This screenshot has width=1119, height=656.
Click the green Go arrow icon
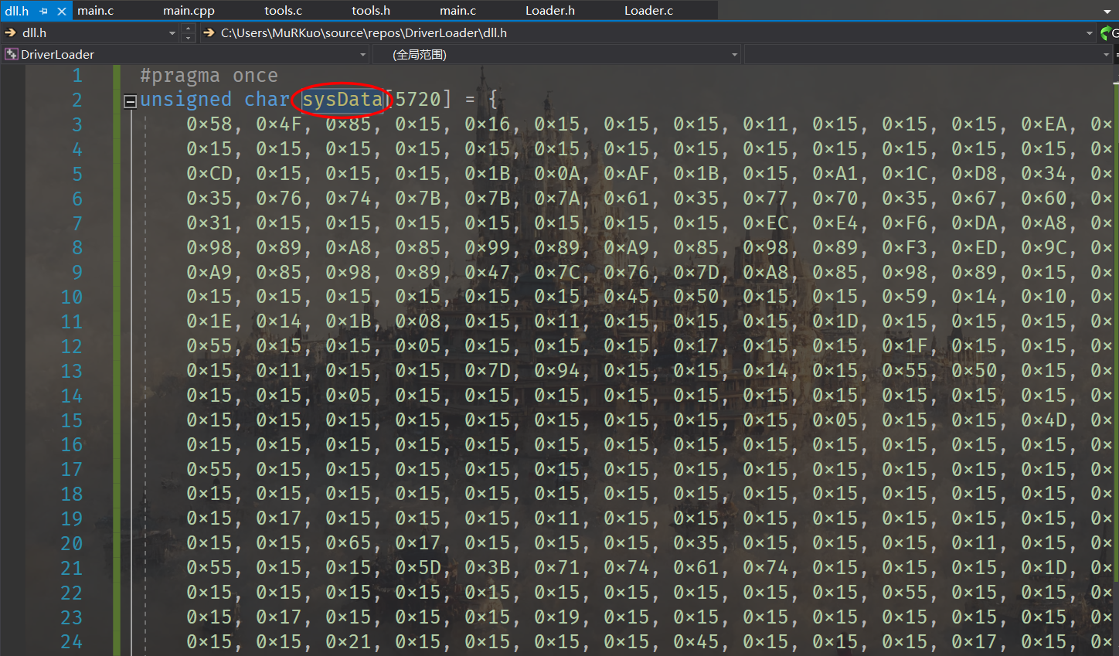click(1106, 32)
